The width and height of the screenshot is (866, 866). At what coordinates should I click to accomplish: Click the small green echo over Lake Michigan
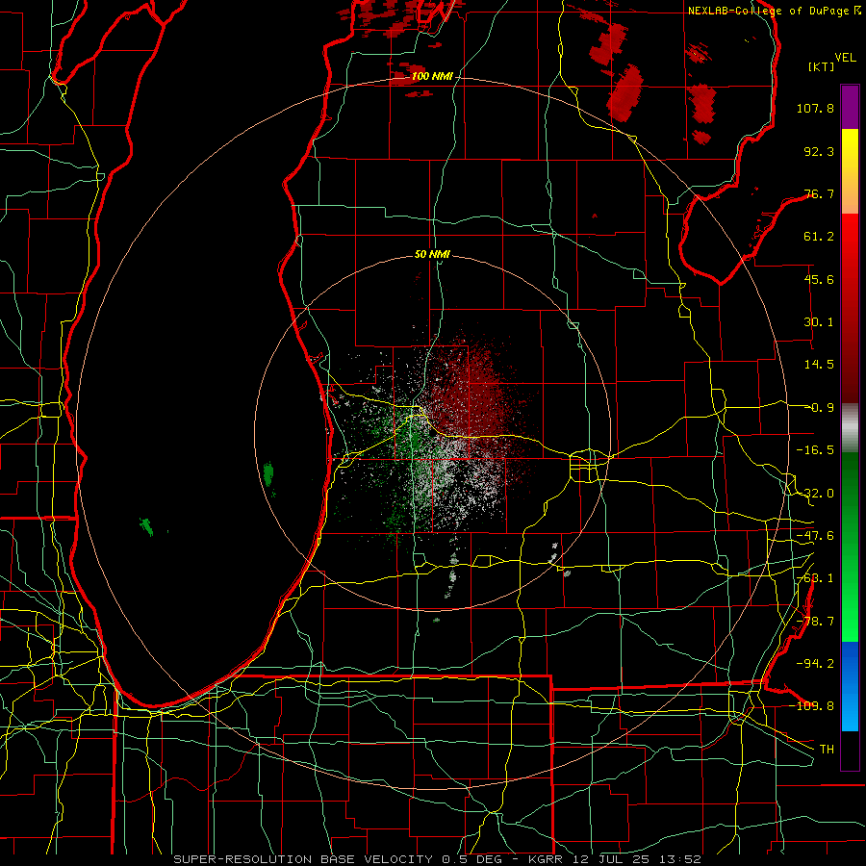(268, 473)
